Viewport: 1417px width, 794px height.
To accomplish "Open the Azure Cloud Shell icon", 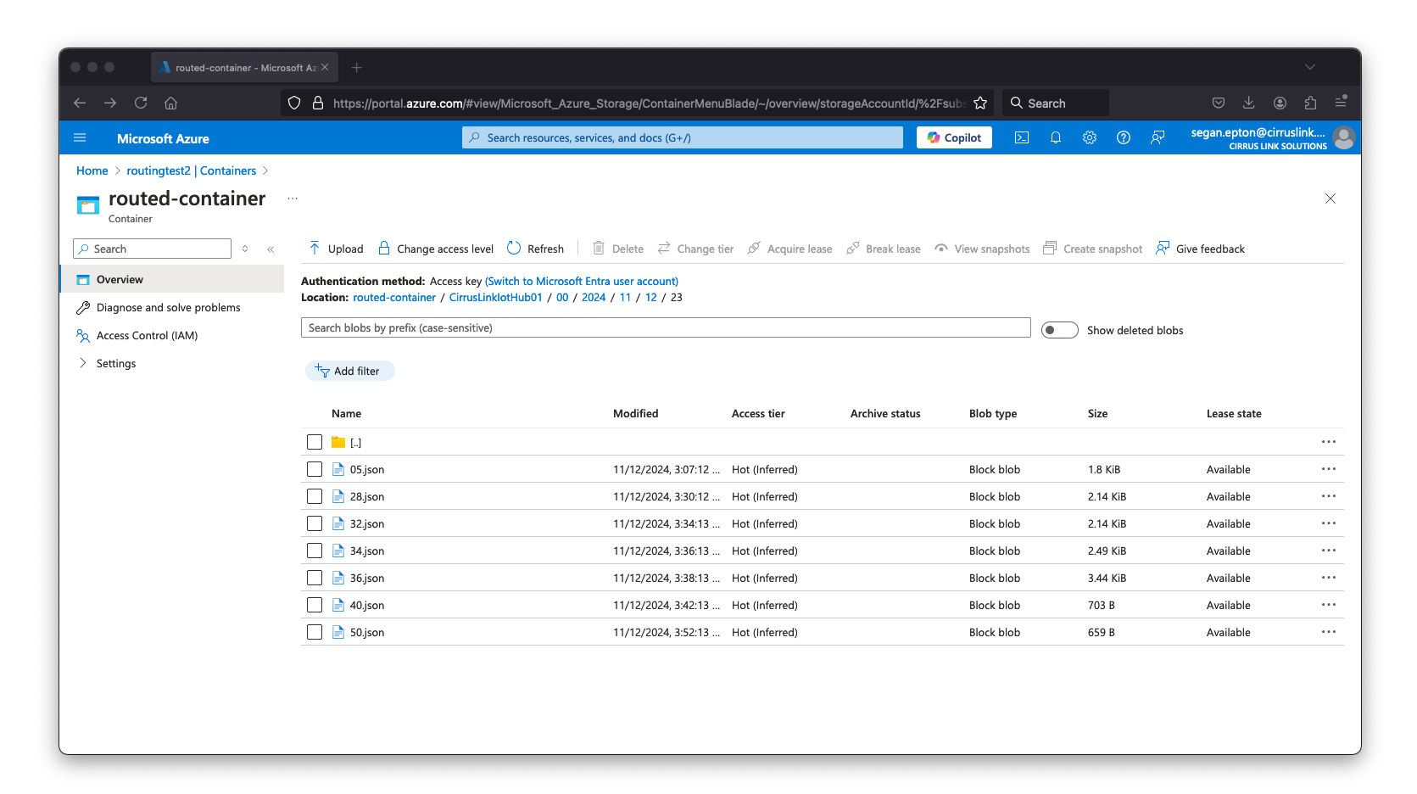I will click(x=1022, y=137).
